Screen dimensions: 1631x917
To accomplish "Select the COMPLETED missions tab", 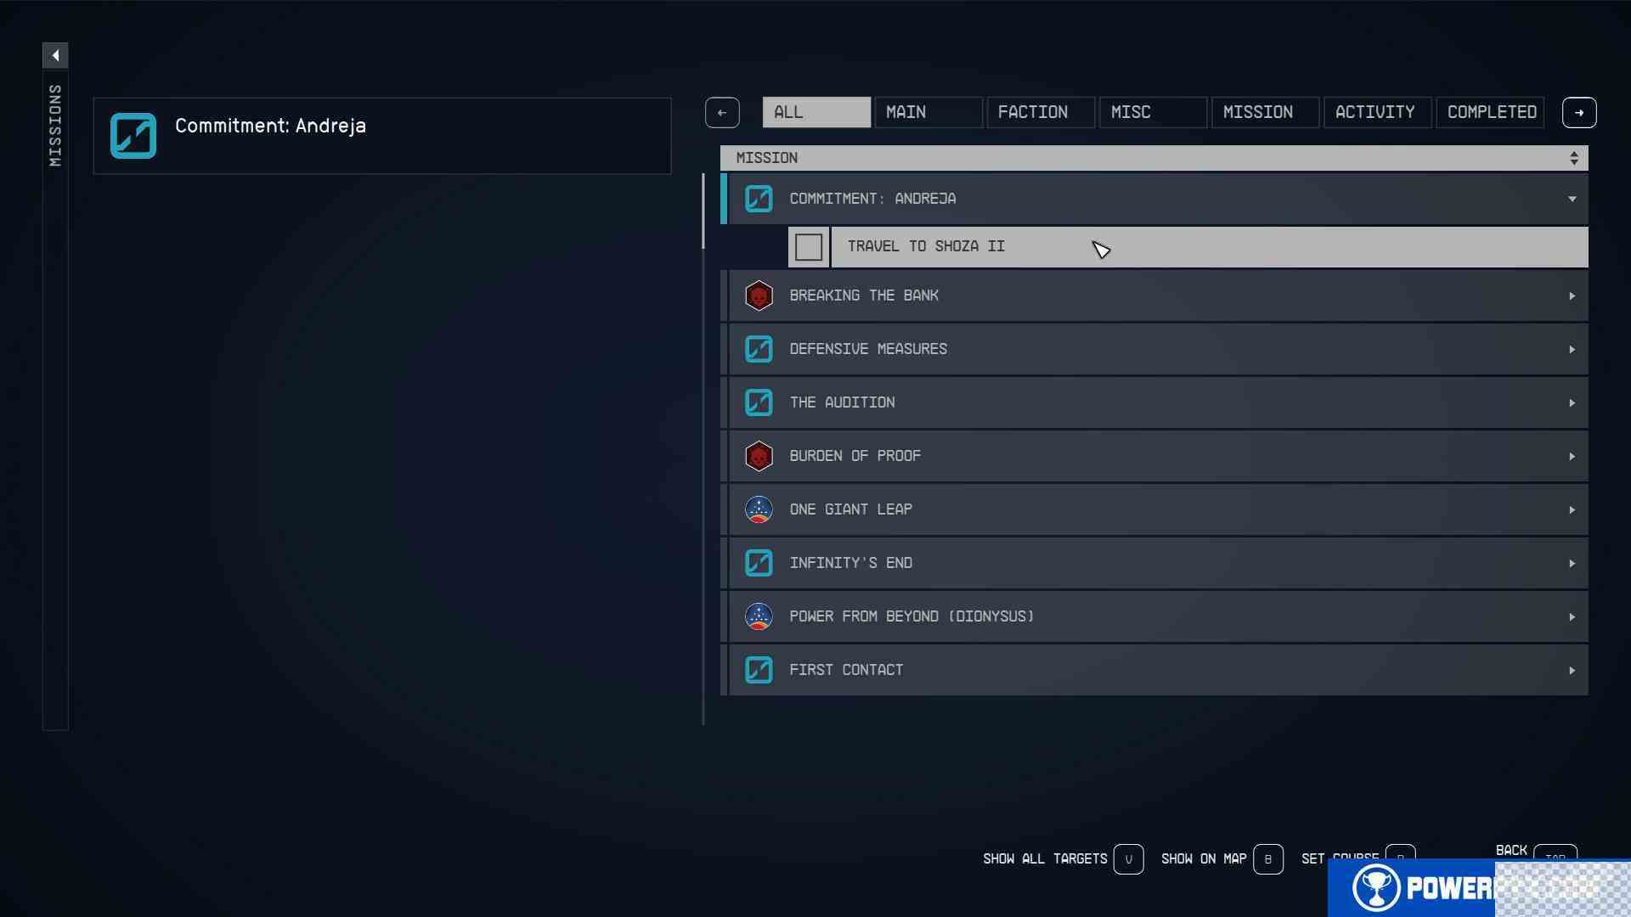I will click(x=1491, y=112).
